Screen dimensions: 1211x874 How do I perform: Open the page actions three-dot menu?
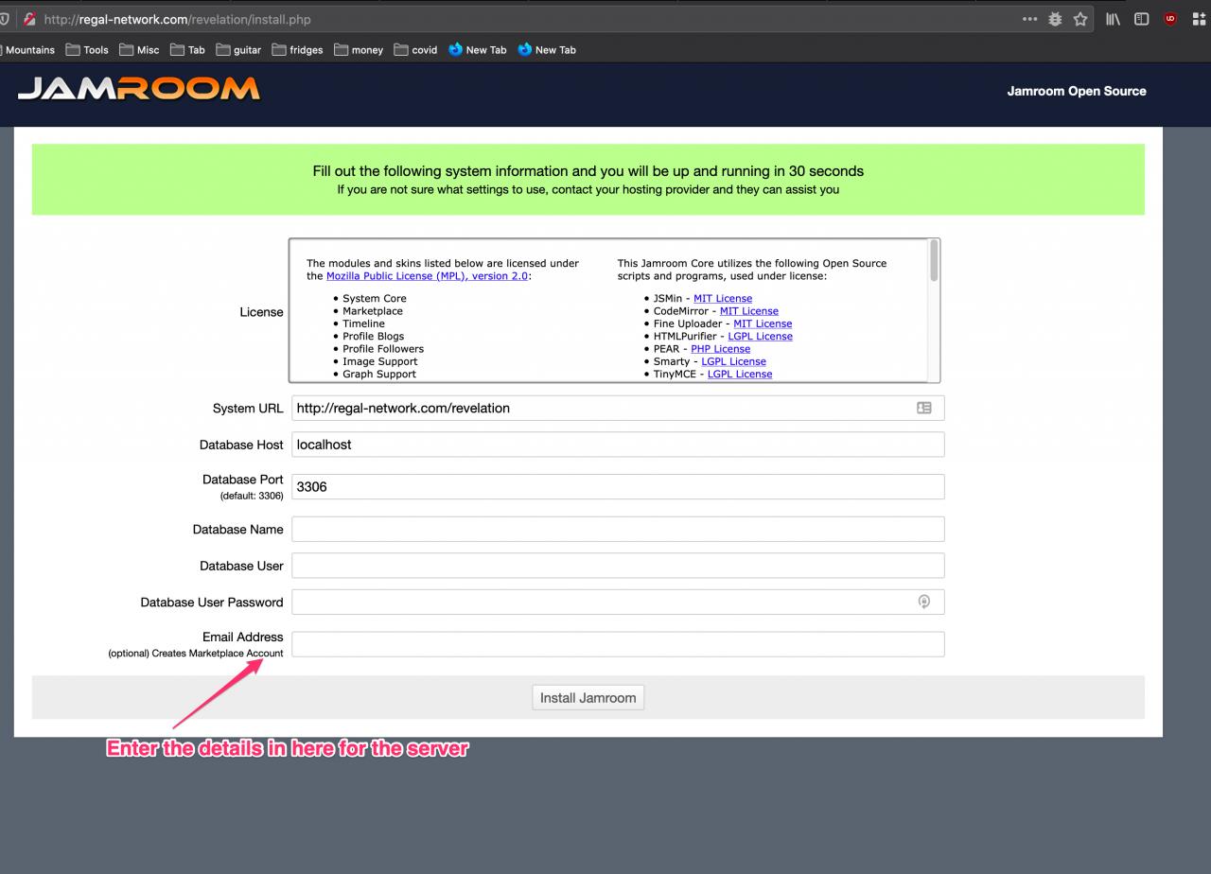point(1029,19)
